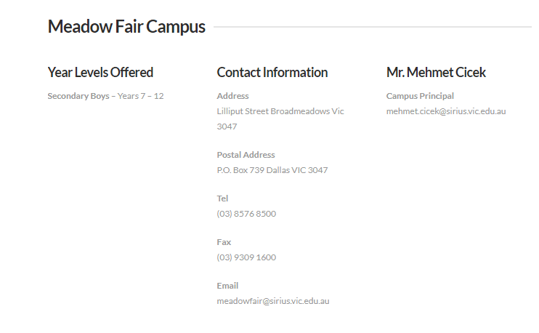The height and width of the screenshot is (333, 539).
Task: Select the Year Levels Offered heading
Action: click(x=100, y=72)
